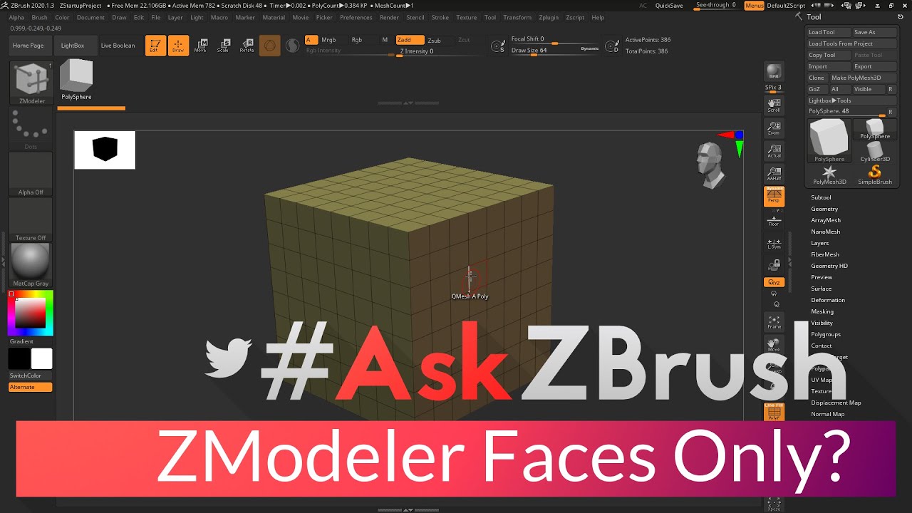The width and height of the screenshot is (912, 513).
Task: Toggle L.Sym local symmetry
Action: tap(774, 242)
